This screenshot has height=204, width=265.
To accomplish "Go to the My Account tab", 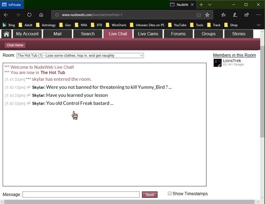I will point(27,34).
